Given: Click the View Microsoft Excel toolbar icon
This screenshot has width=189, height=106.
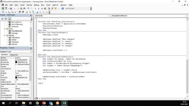Looking at the screenshot, I should [x=3, y=9].
